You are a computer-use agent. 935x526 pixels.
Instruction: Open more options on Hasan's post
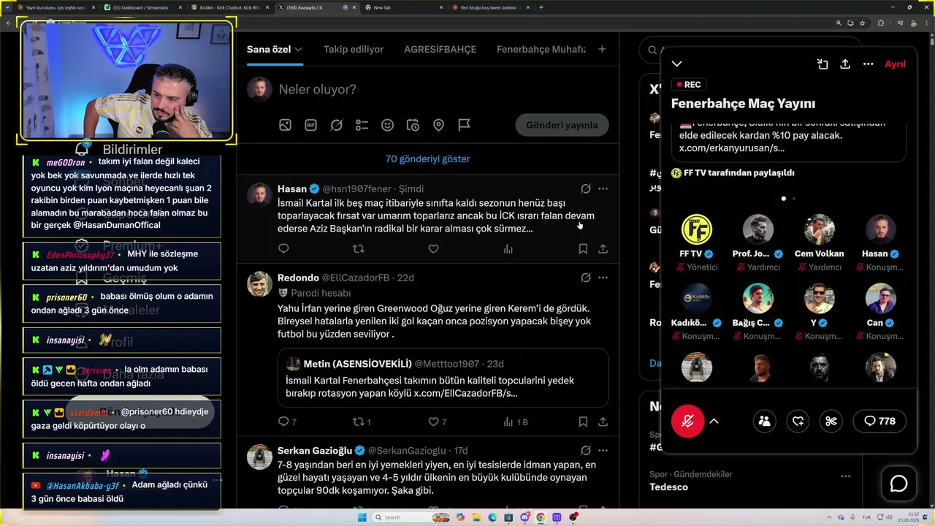click(x=603, y=188)
